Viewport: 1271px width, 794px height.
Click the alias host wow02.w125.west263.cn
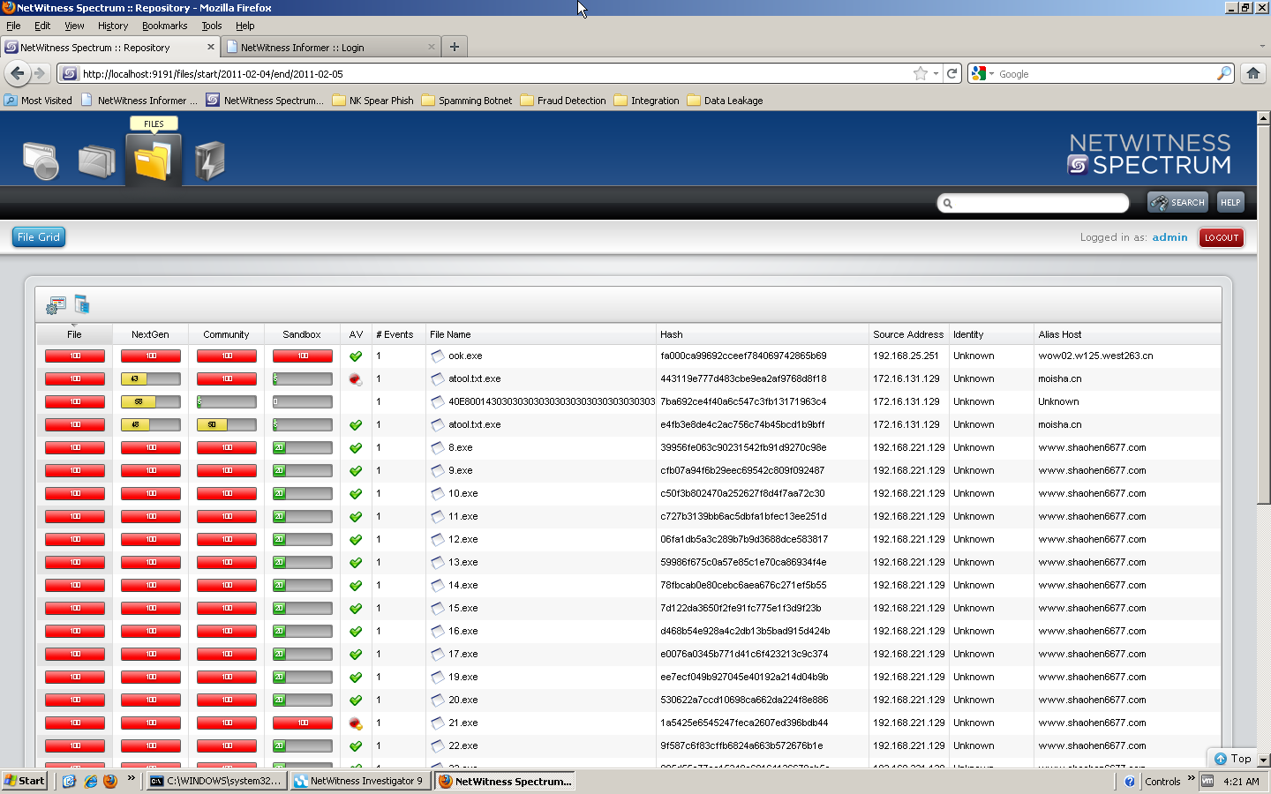tap(1095, 356)
